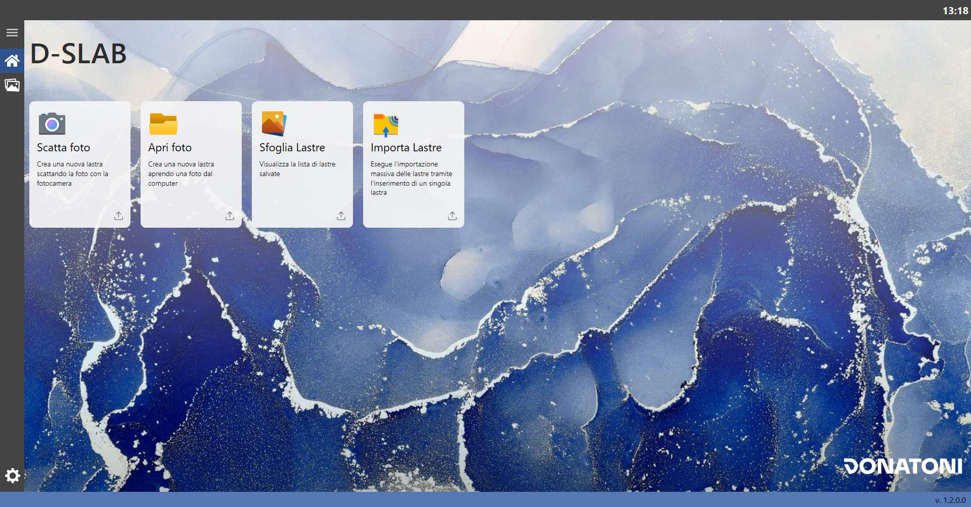Open the gallery icon in the sidebar
Screen dimensions: 971x507
12,85
